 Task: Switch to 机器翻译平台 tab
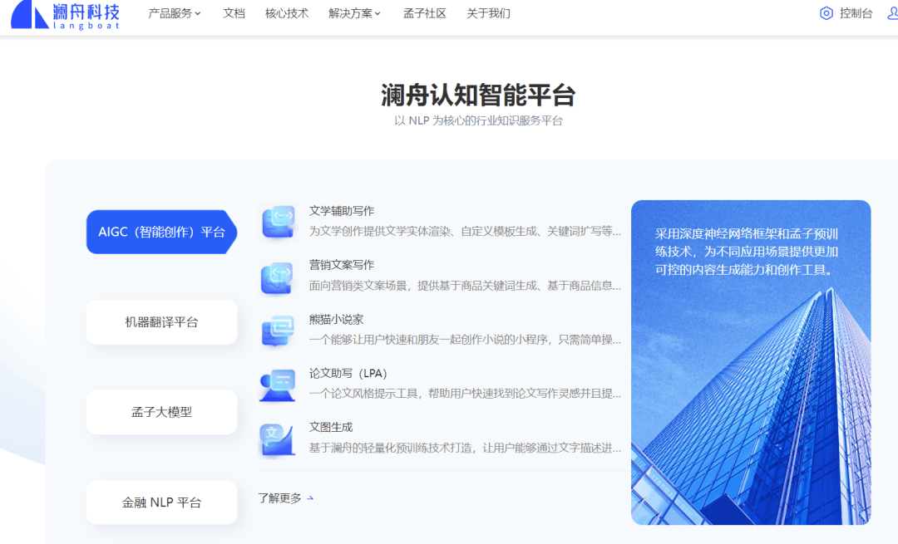(161, 322)
